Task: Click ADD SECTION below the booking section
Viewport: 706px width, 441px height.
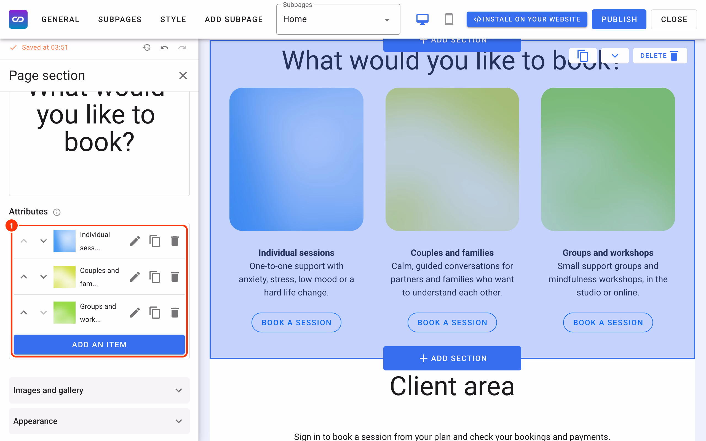Action: [452, 358]
